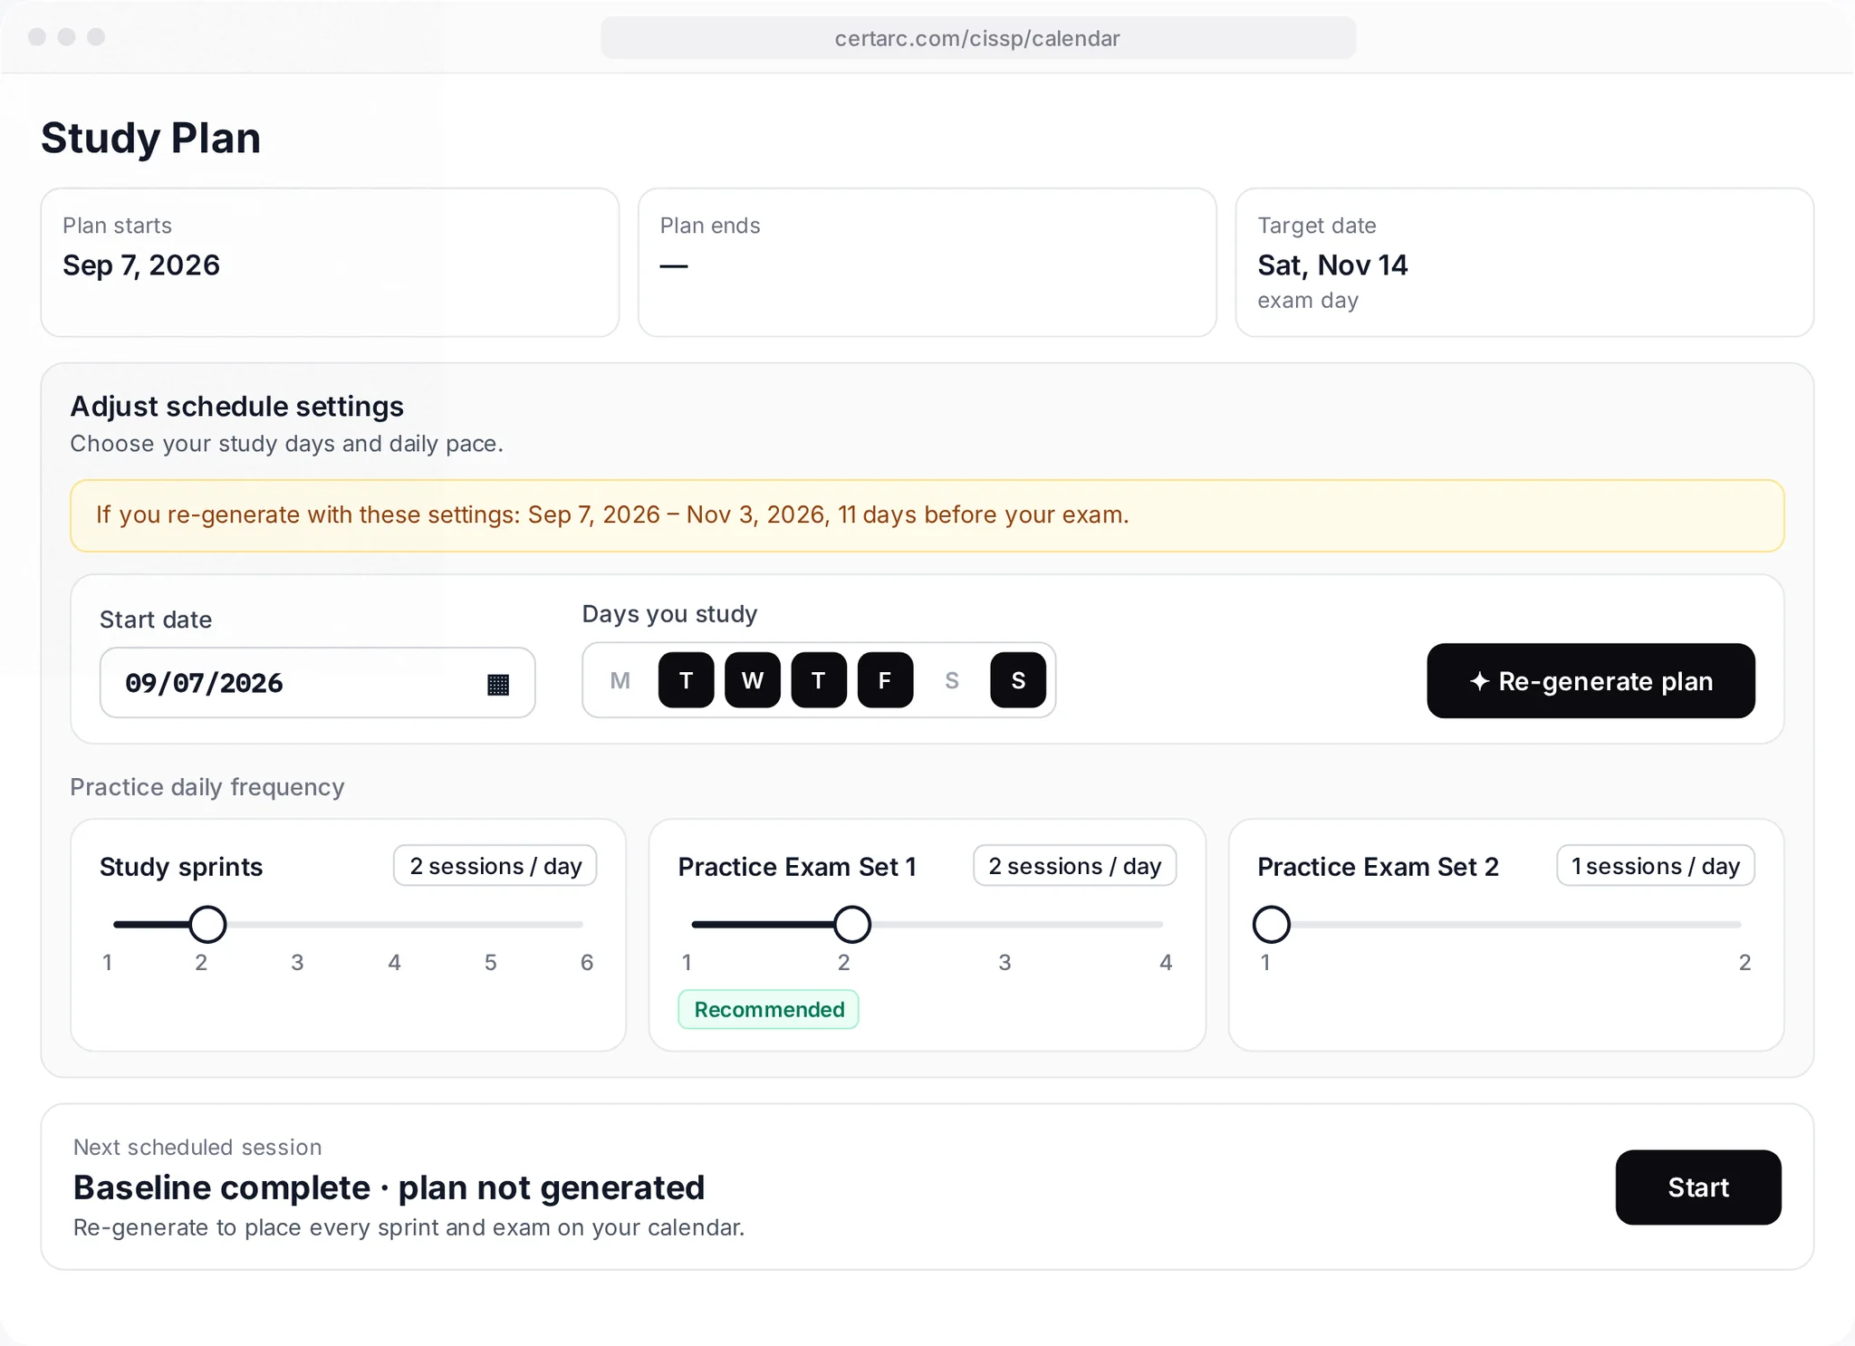Toggle Wednesday study day
This screenshot has height=1346, width=1855.
click(x=753, y=680)
